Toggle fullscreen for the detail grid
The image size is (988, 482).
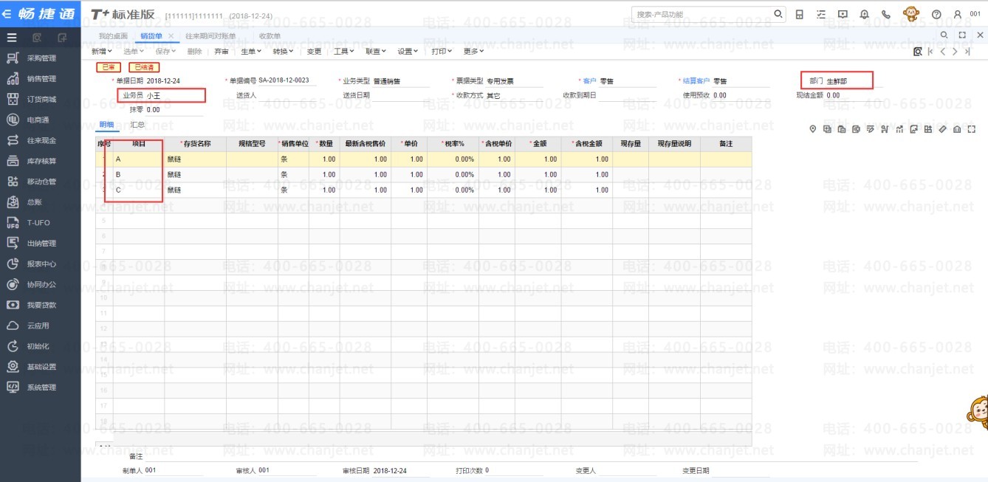coord(971,130)
